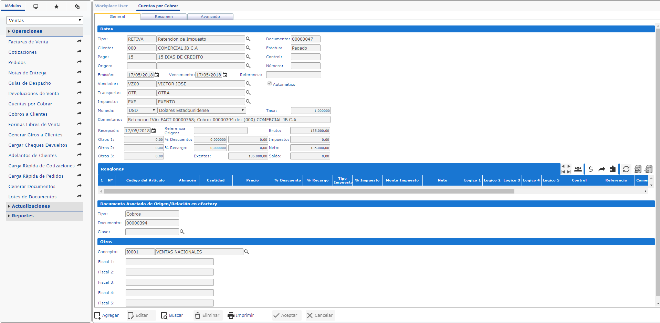Screen dimensions: 660x323
Task: Open Notas de Entrega in the sidebar
Action: coord(28,73)
